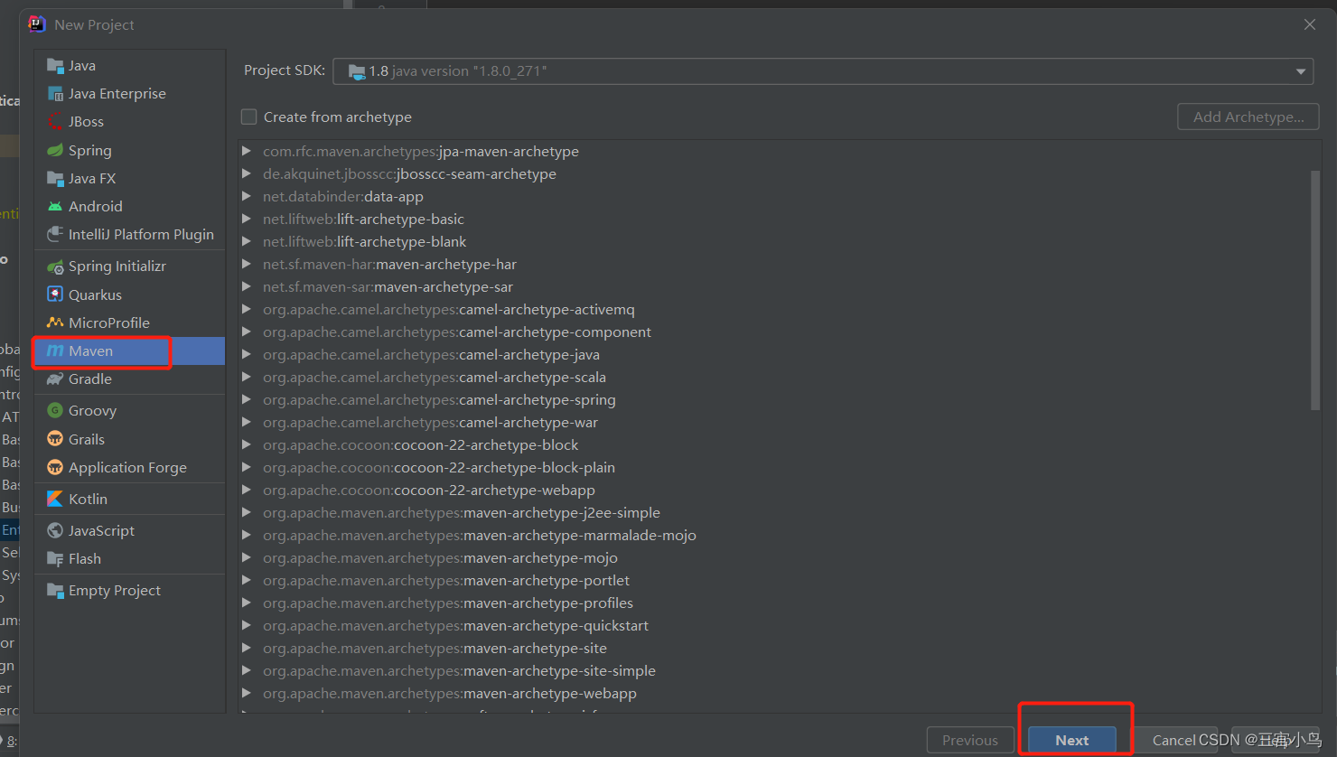
Task: Expand the maven-archetype-quickstart entry
Action: [246, 625]
